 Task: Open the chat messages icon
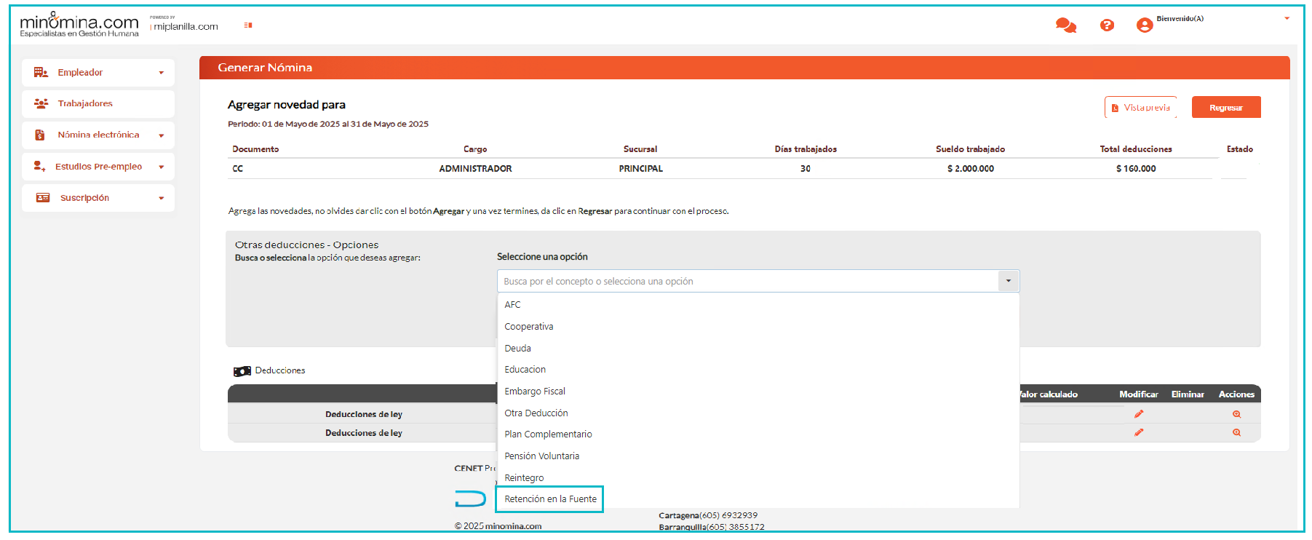click(x=1066, y=25)
